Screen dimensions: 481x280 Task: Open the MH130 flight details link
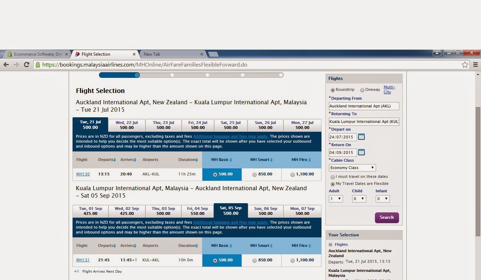click(x=83, y=174)
